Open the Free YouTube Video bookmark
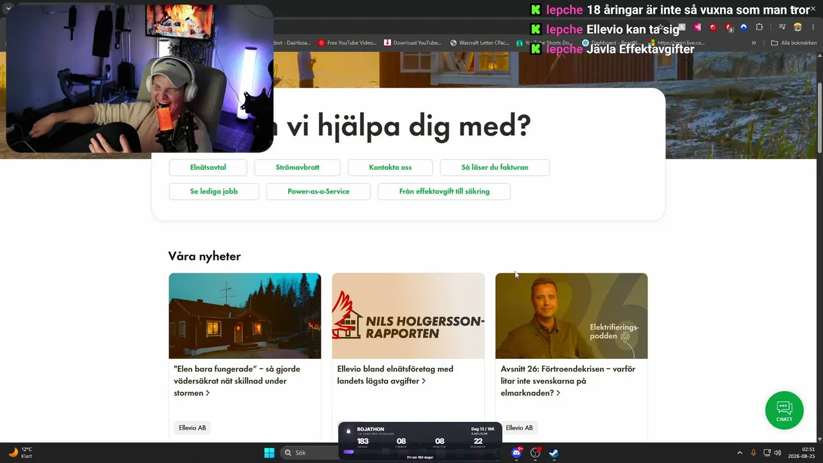The height and width of the screenshot is (463, 823). (x=347, y=43)
